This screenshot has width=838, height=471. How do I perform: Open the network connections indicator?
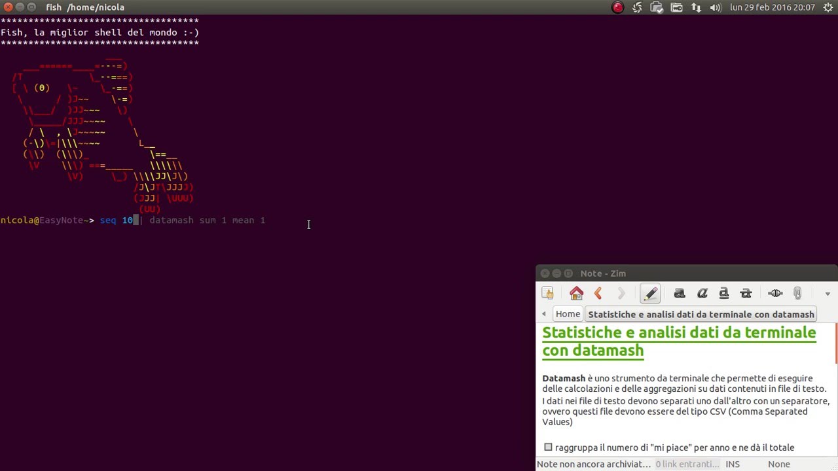(696, 7)
